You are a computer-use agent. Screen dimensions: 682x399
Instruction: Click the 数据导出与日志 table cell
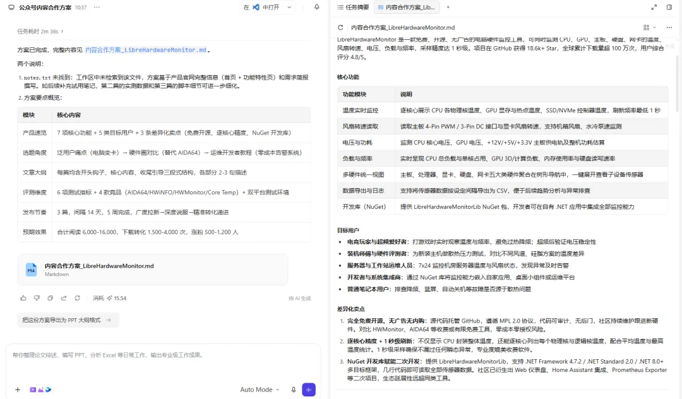(366, 191)
